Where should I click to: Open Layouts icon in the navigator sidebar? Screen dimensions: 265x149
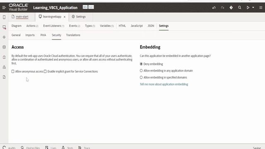click(x=4, y=57)
